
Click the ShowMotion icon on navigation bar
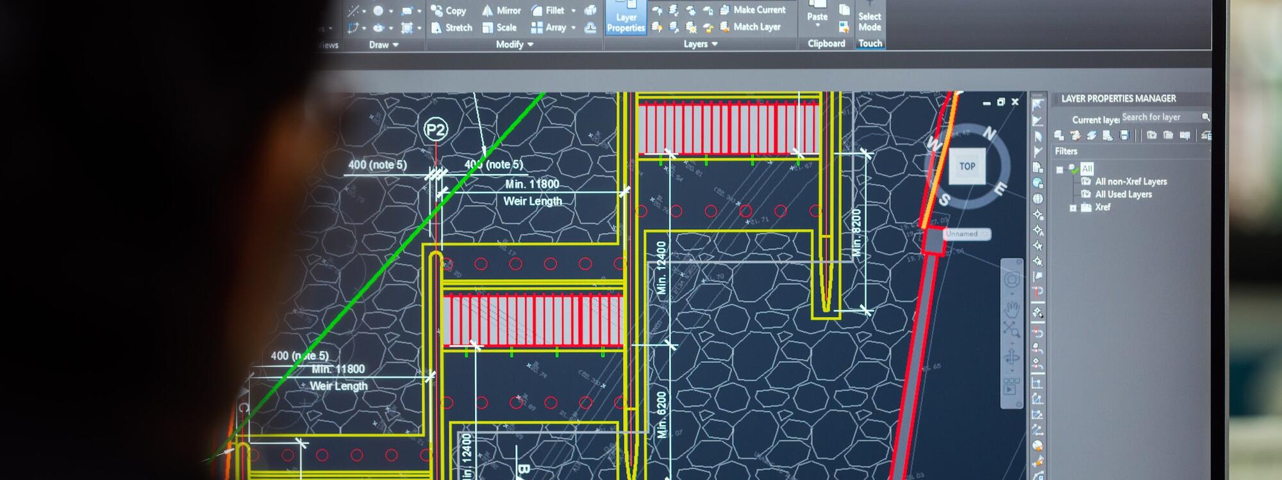(1011, 387)
